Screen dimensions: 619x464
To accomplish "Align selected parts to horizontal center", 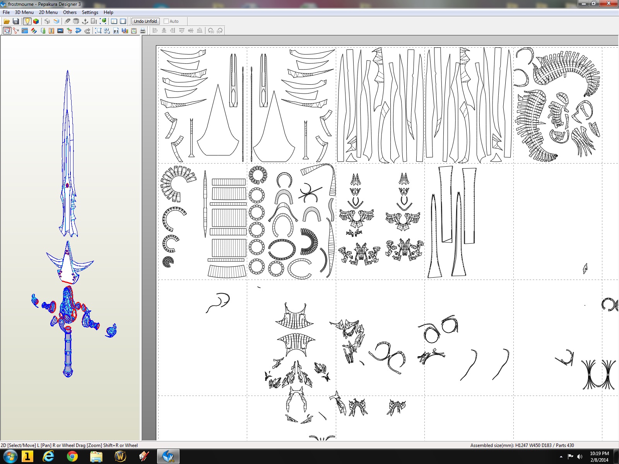I will (x=164, y=31).
